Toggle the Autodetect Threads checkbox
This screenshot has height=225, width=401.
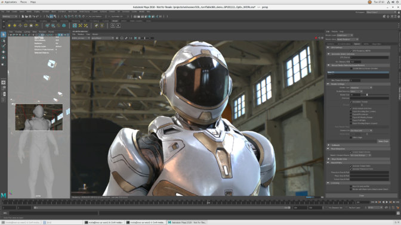pos(351,102)
